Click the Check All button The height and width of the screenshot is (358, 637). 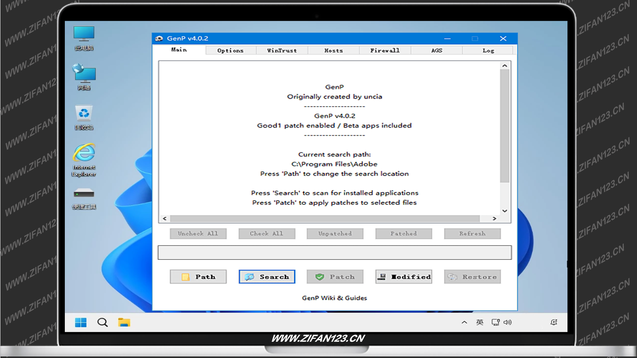click(267, 233)
